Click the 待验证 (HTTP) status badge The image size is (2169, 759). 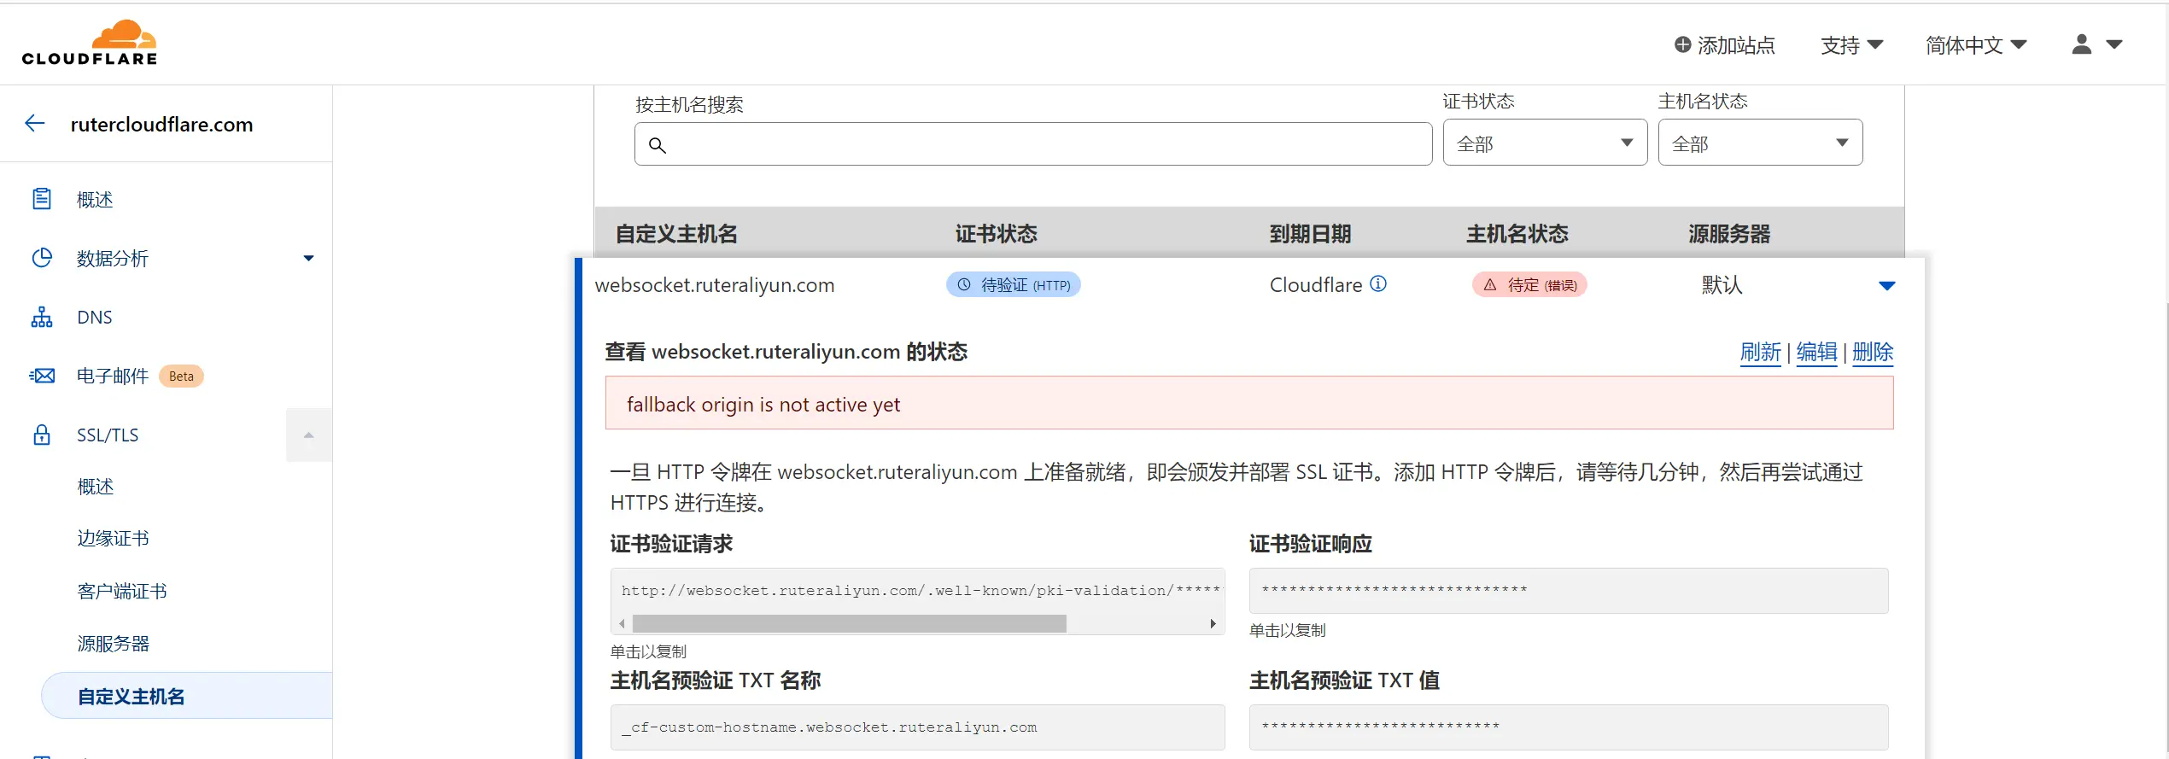point(1014,284)
